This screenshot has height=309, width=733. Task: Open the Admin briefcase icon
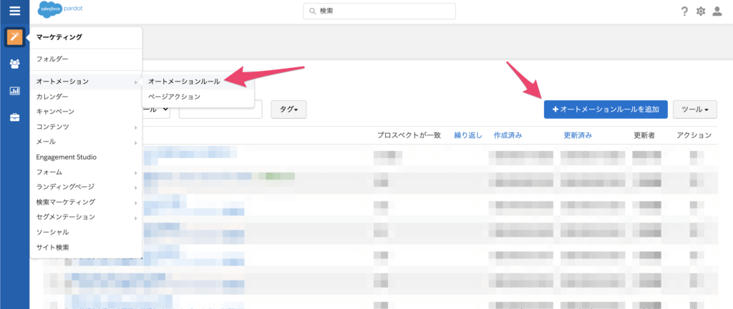coord(14,117)
